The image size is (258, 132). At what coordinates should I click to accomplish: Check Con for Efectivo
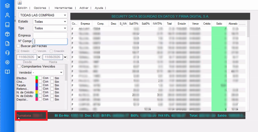40,78
